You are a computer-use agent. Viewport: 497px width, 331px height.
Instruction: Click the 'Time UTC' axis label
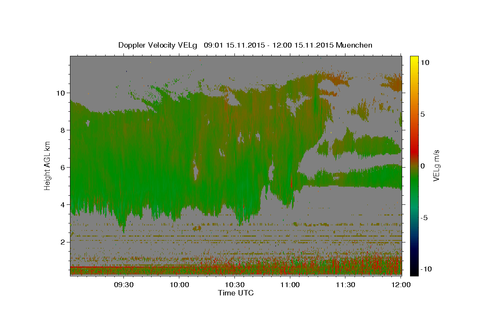(x=236, y=293)
